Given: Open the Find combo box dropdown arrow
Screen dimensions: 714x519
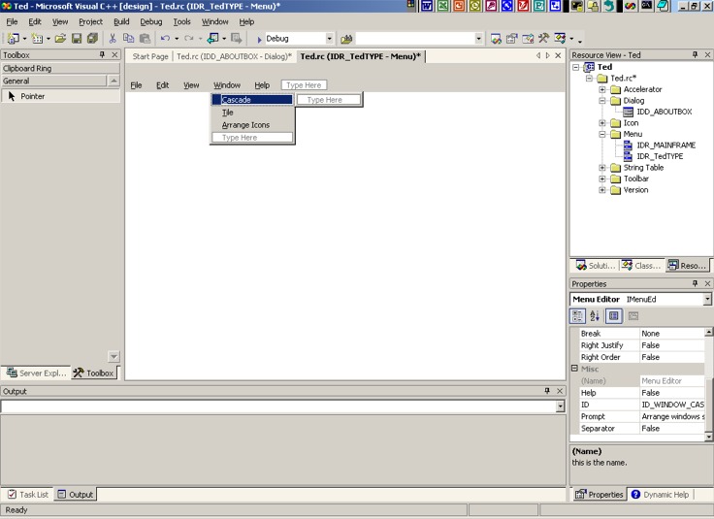Looking at the screenshot, I should click(478, 39).
